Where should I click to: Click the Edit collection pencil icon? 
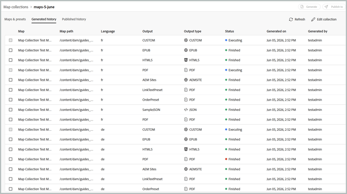pyautogui.click(x=313, y=19)
